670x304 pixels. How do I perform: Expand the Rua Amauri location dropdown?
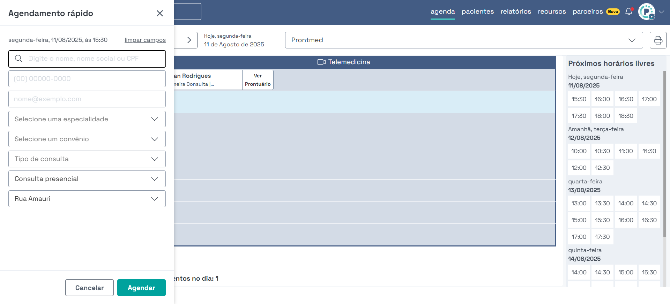click(87, 199)
